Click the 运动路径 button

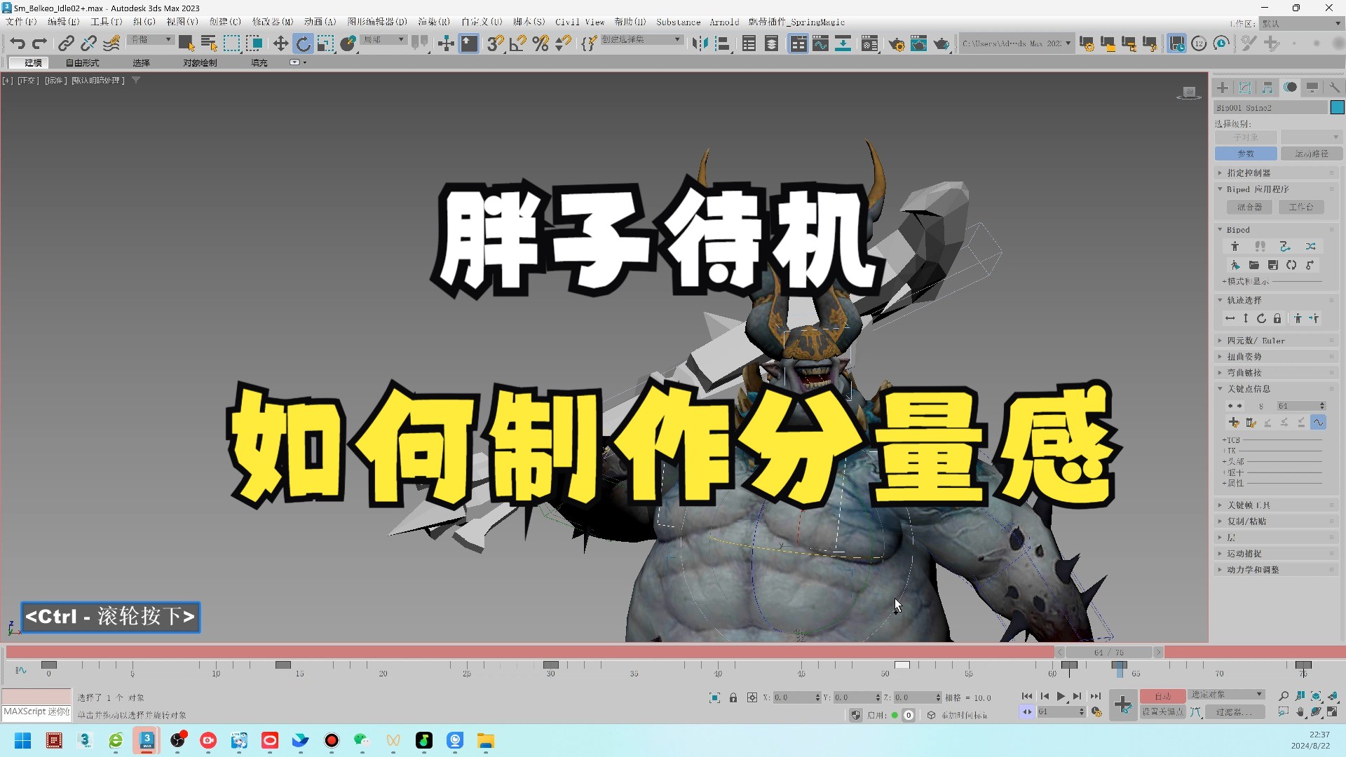coord(1311,154)
